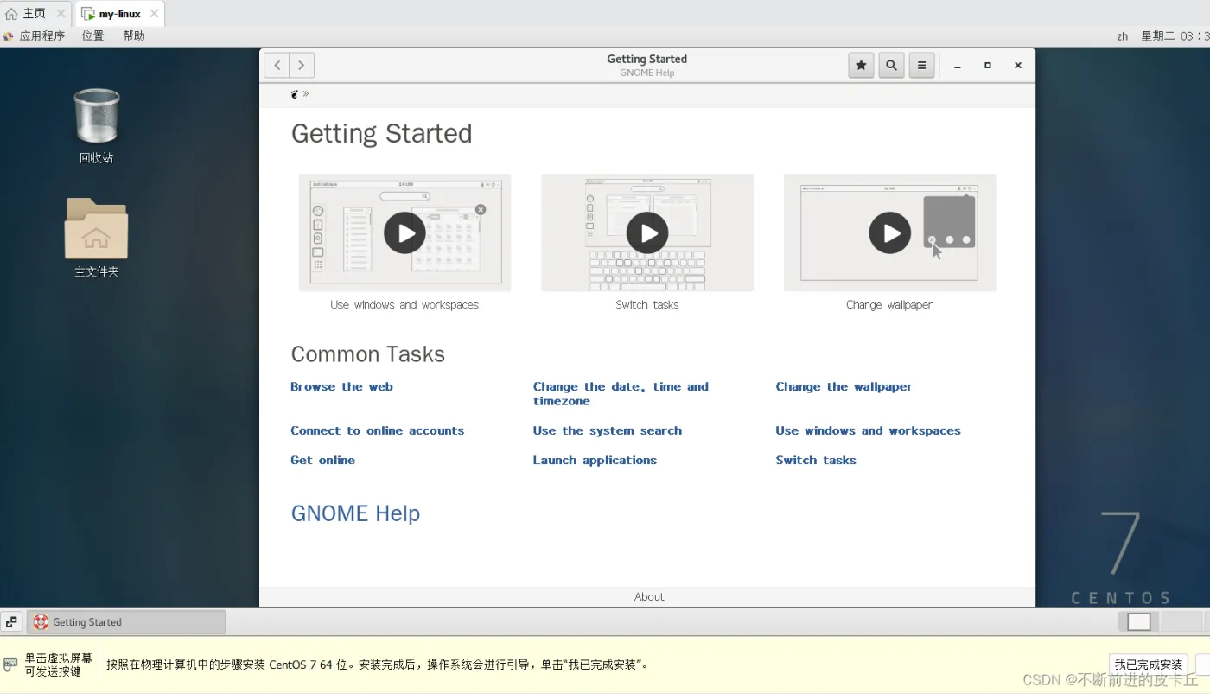The image size is (1210, 694).
Task: Click the About link at page bottom
Action: pos(649,596)
